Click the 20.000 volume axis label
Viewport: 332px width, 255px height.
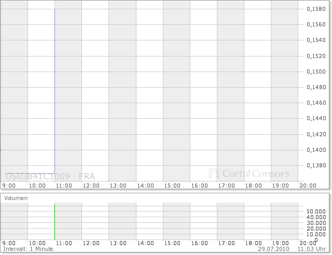316,229
